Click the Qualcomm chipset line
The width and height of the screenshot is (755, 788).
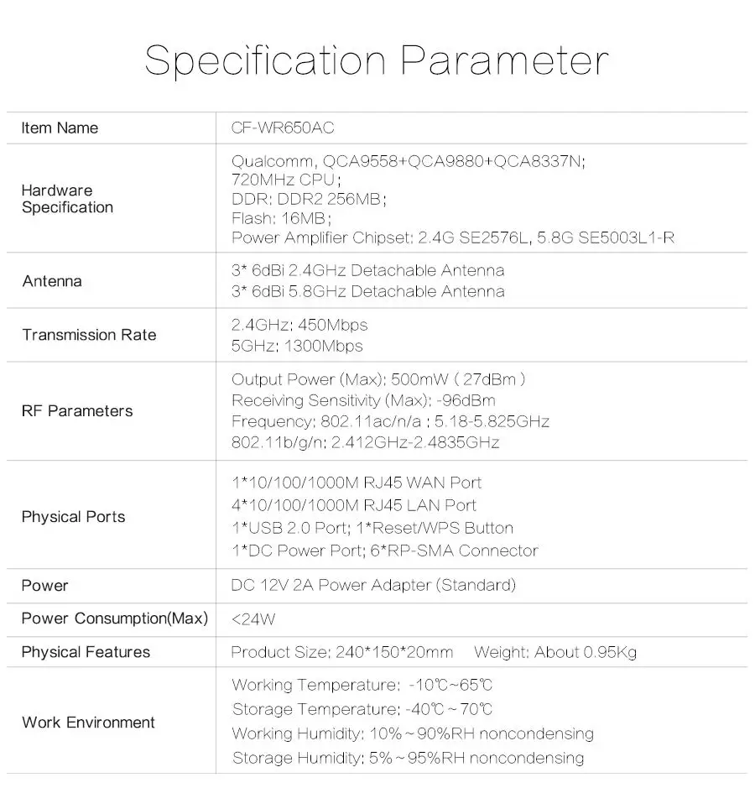point(409,161)
